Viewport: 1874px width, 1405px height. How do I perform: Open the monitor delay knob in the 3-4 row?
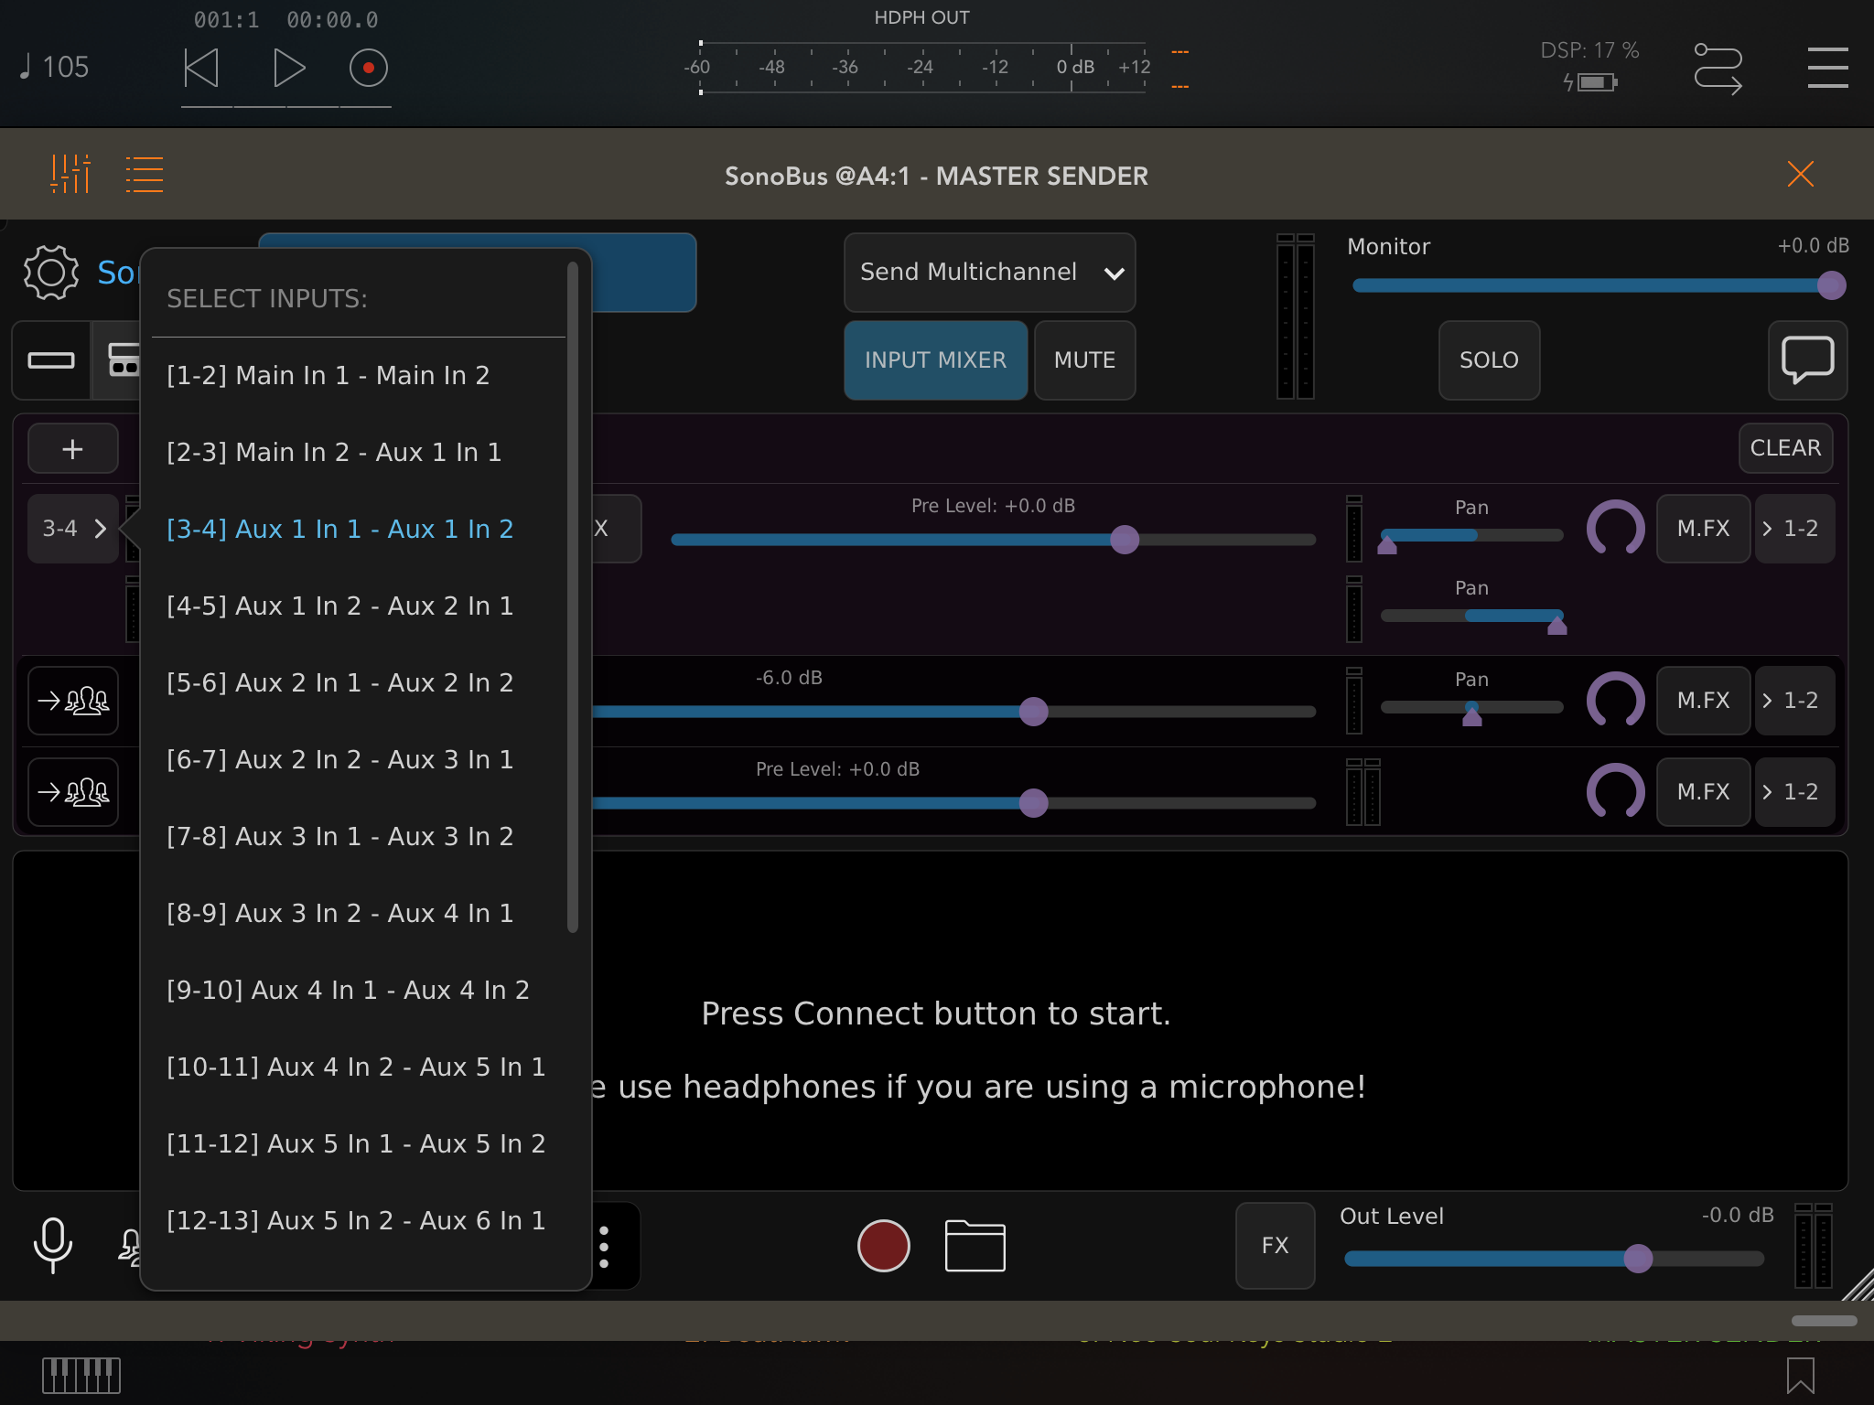point(1615,529)
